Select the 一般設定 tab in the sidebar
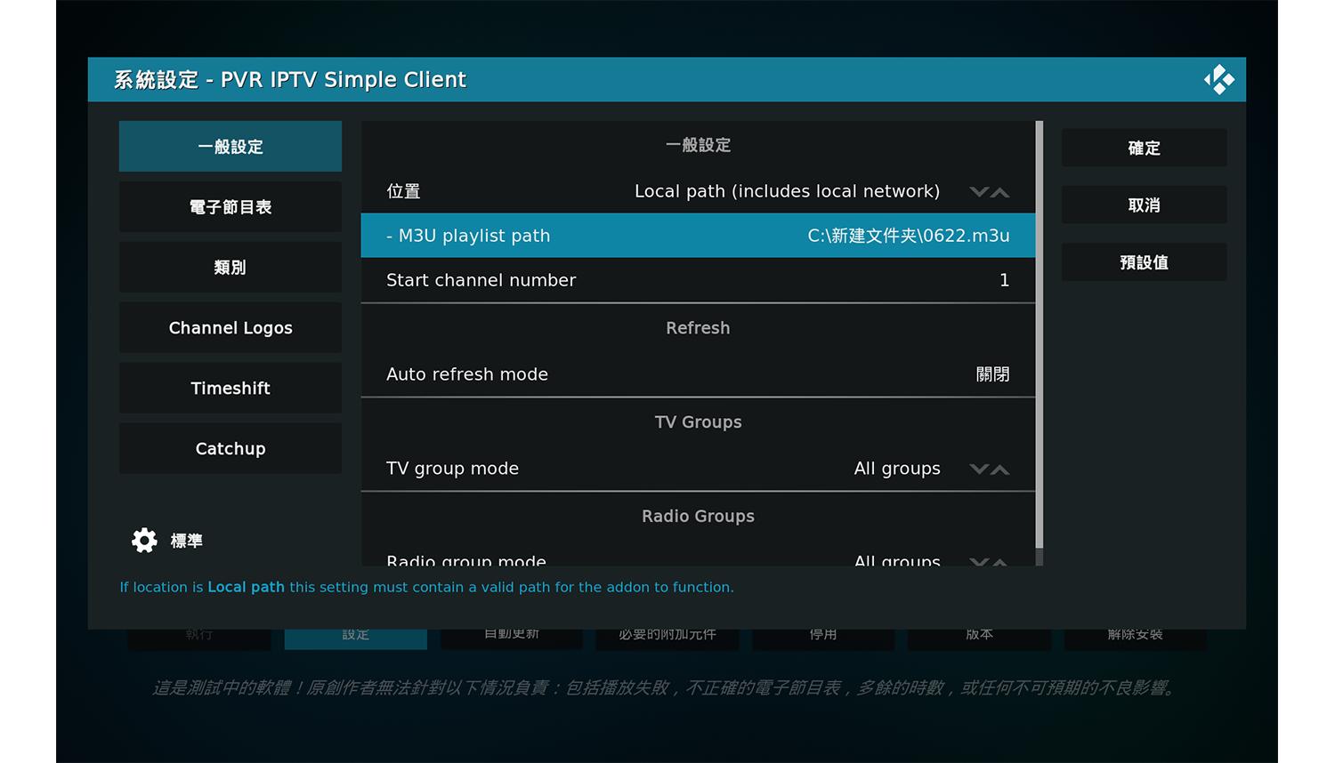Viewport: 1335px width, 763px height. pos(231,147)
